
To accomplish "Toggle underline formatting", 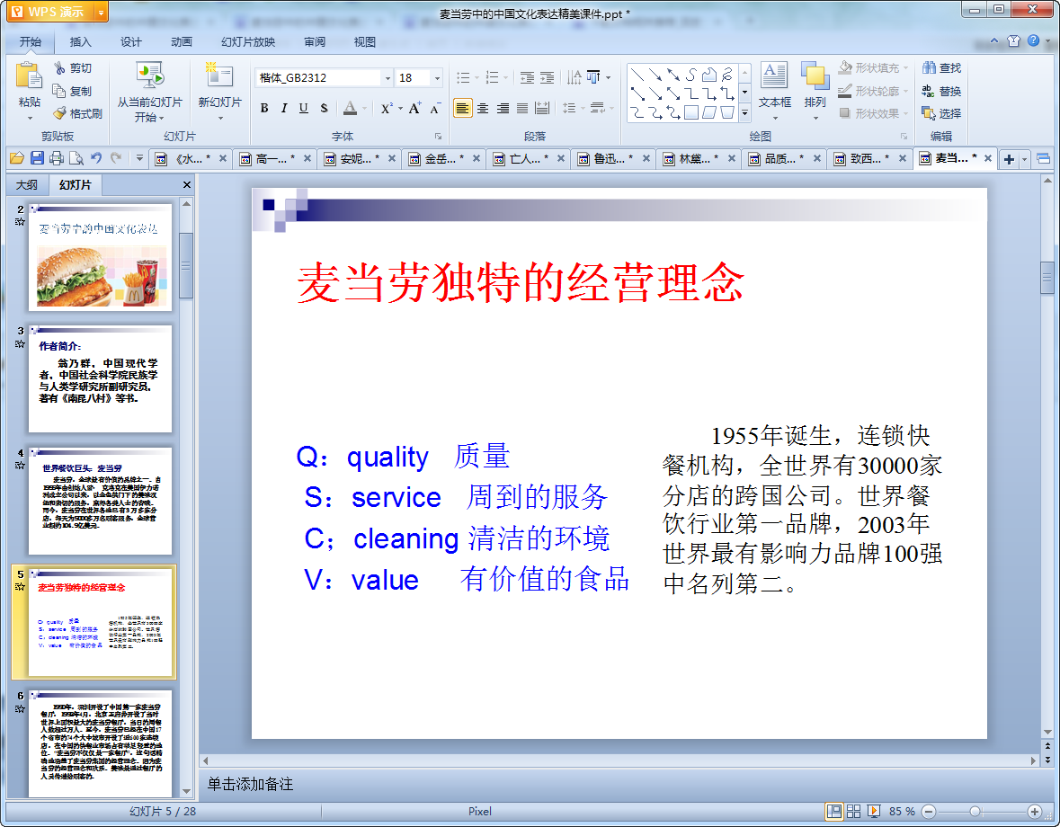I will point(304,108).
